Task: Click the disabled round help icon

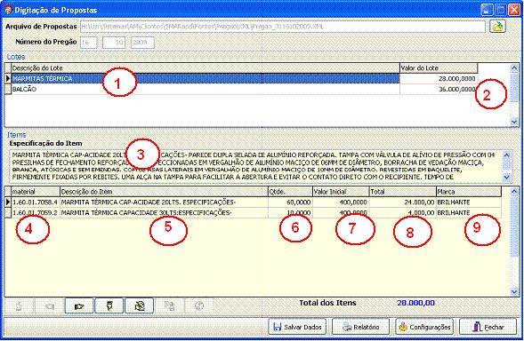Action: [199, 305]
